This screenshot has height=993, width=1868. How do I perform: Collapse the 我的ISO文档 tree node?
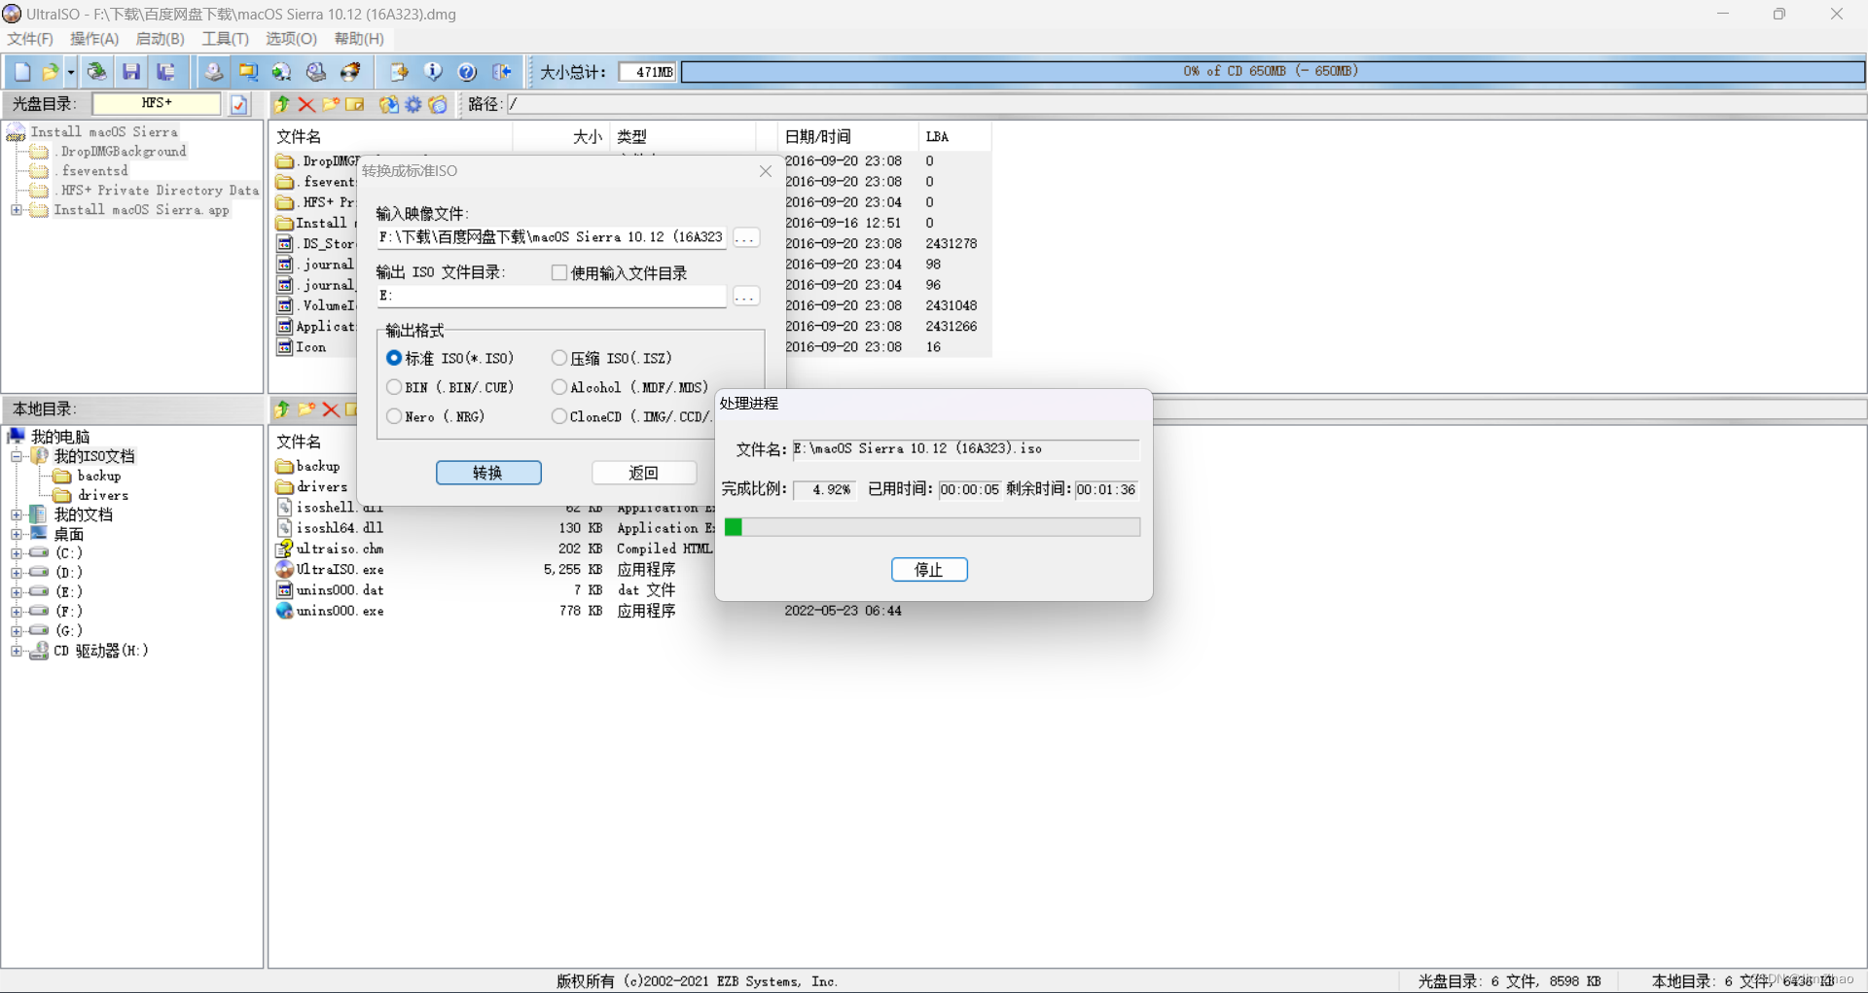(17, 456)
